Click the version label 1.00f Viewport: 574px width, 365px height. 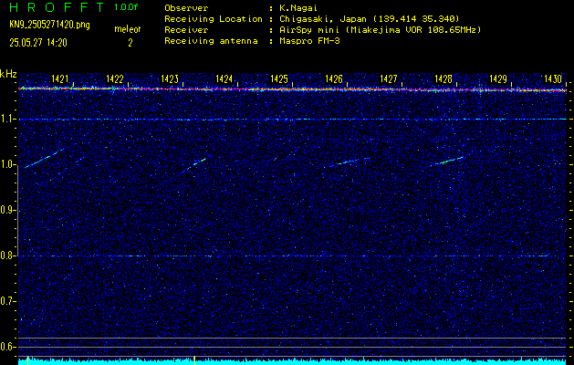click(x=126, y=7)
